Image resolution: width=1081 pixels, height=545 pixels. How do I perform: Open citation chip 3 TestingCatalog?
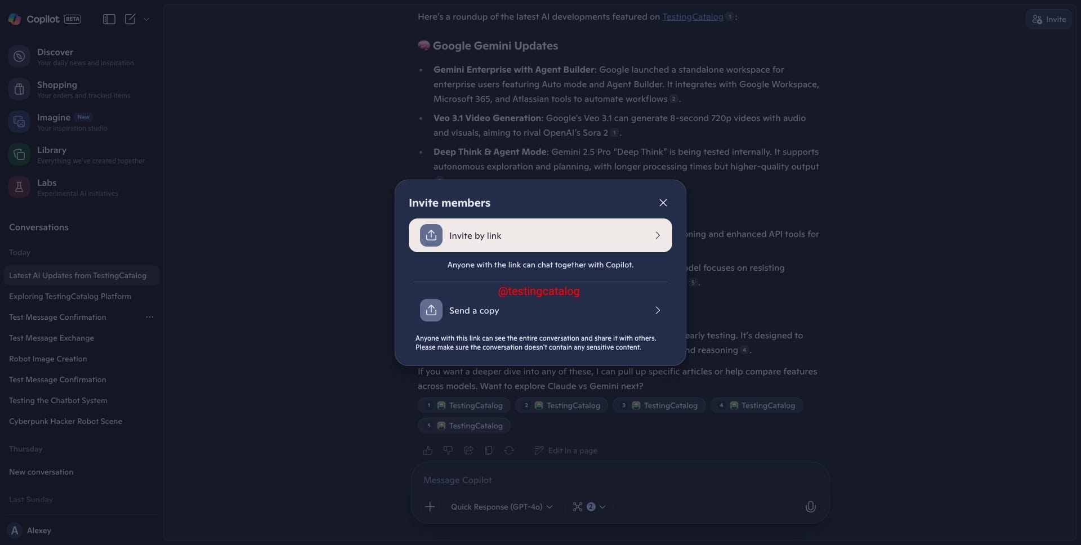pyautogui.click(x=659, y=405)
